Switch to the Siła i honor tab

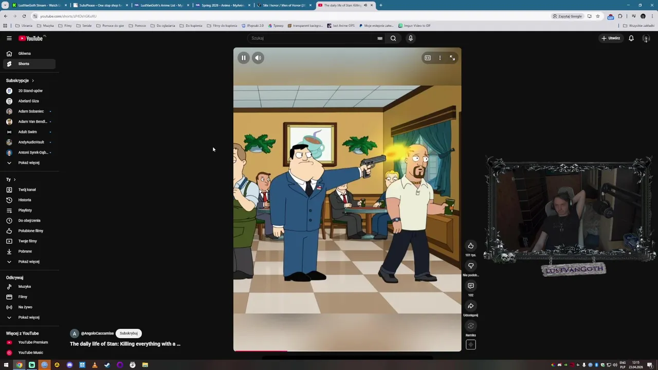click(284, 5)
